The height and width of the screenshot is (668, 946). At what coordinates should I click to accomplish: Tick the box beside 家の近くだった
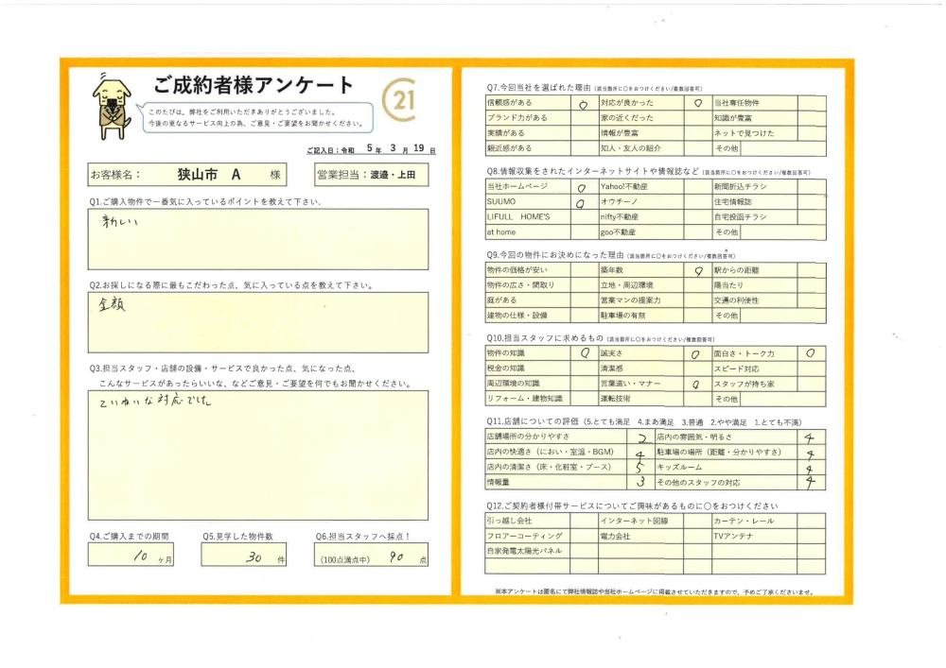[x=698, y=119]
